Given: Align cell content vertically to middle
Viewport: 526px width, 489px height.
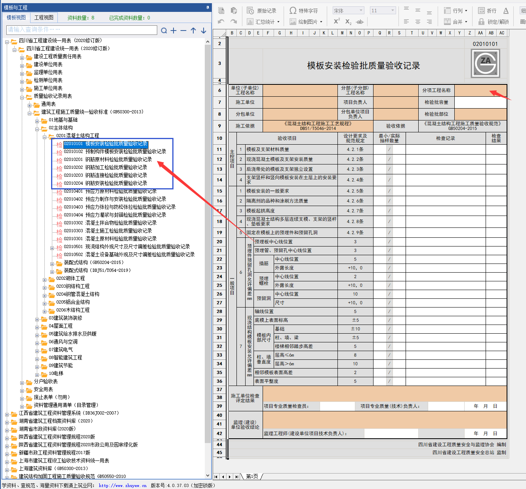Looking at the screenshot, I should click(418, 11).
